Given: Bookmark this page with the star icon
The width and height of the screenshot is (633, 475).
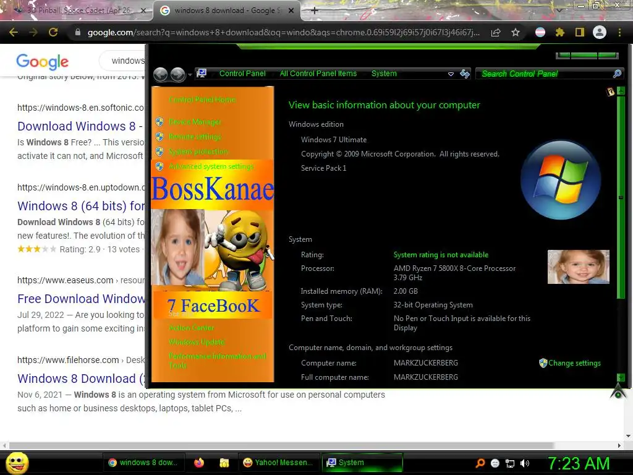Looking at the screenshot, I should [516, 32].
